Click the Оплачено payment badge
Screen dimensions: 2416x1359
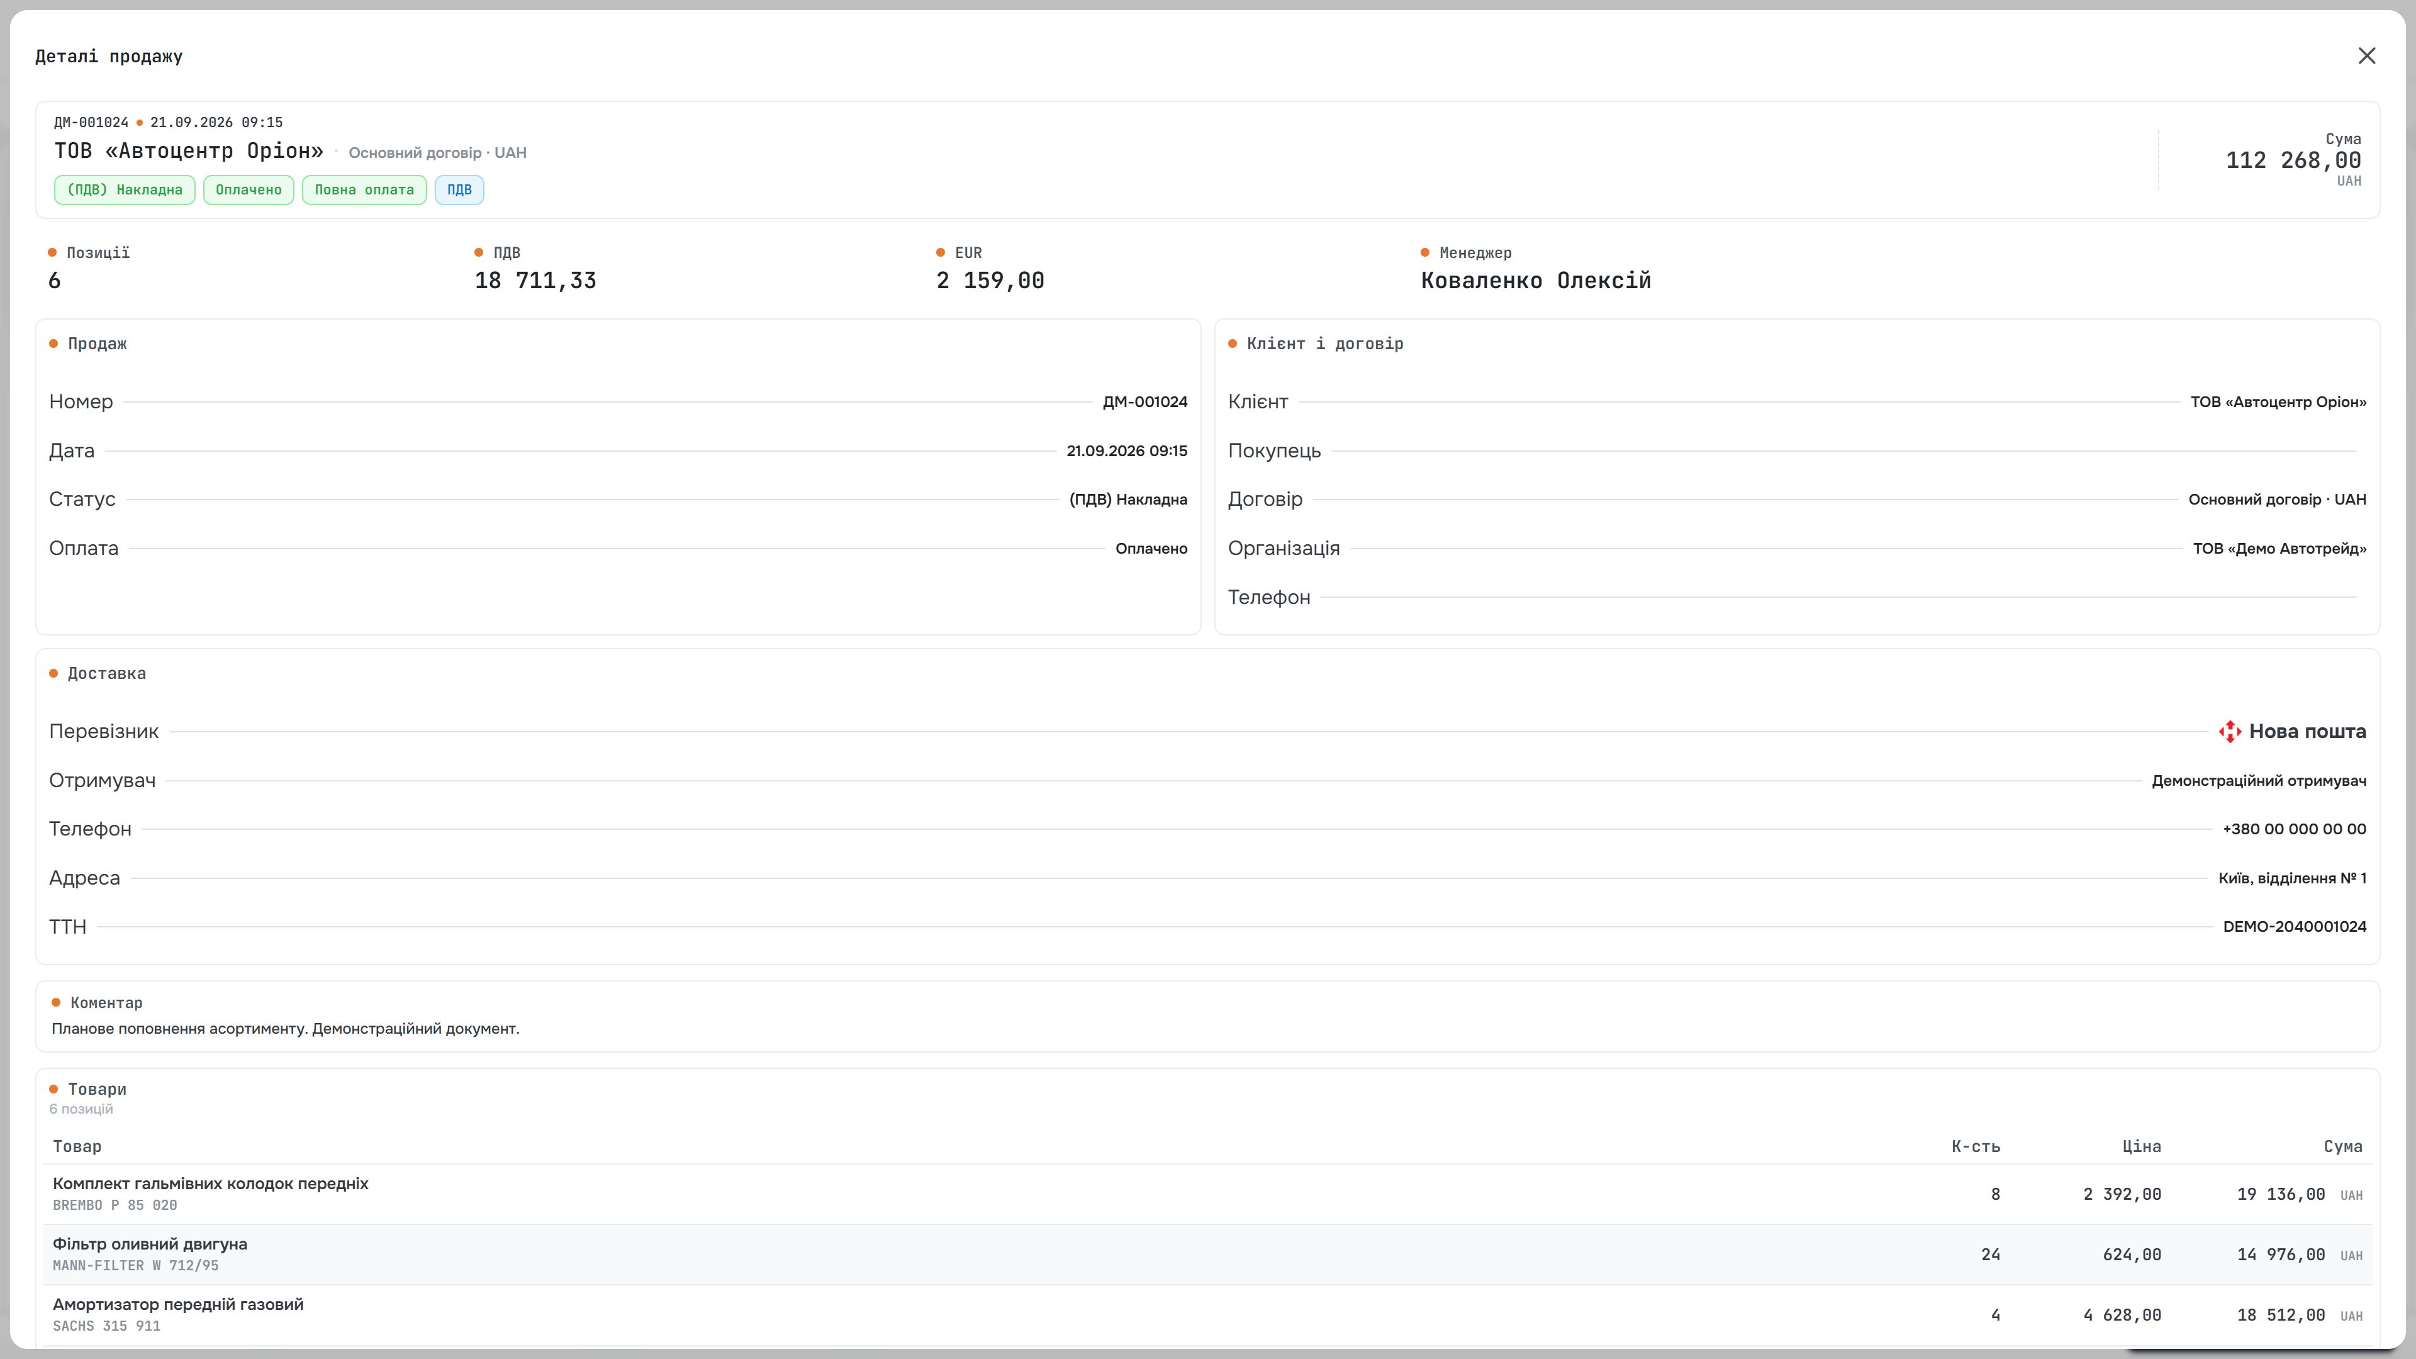pos(249,189)
